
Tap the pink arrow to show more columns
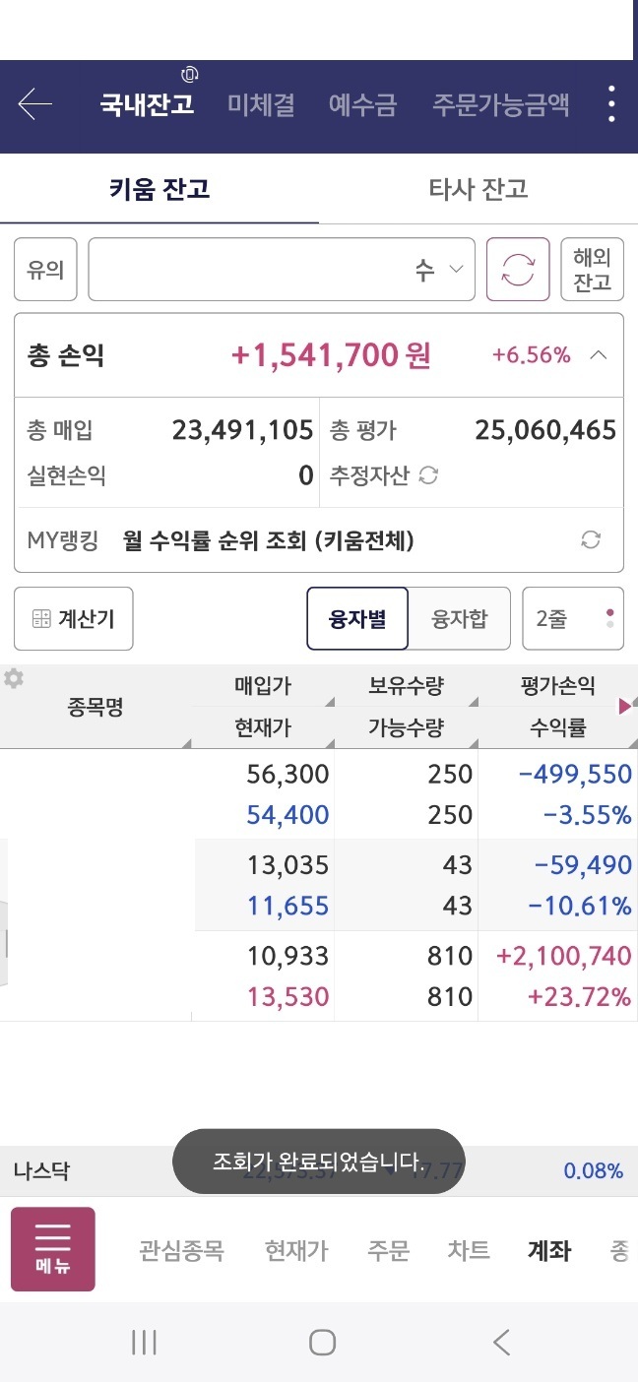(x=624, y=705)
